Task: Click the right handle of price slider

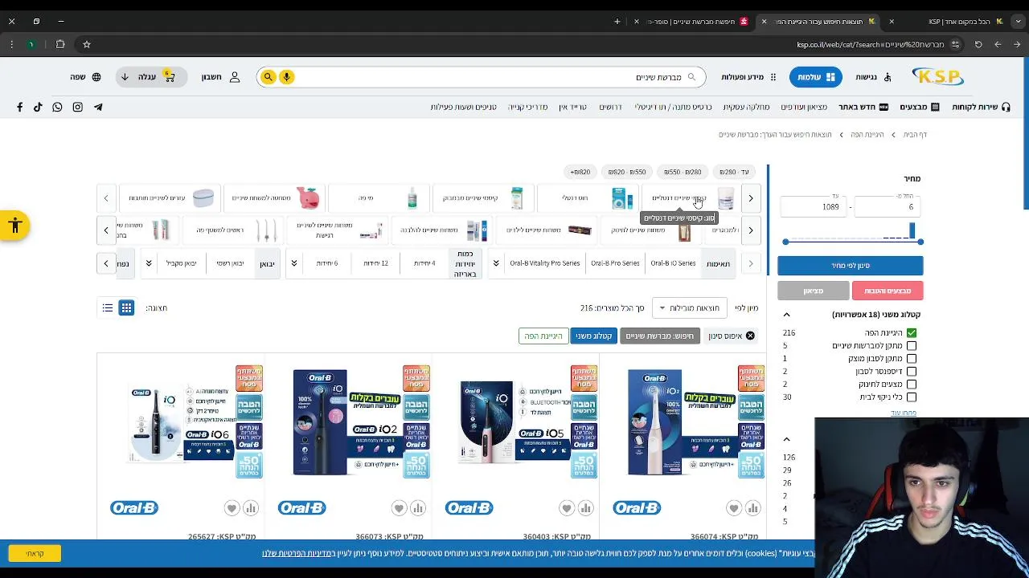Action: 920,242
